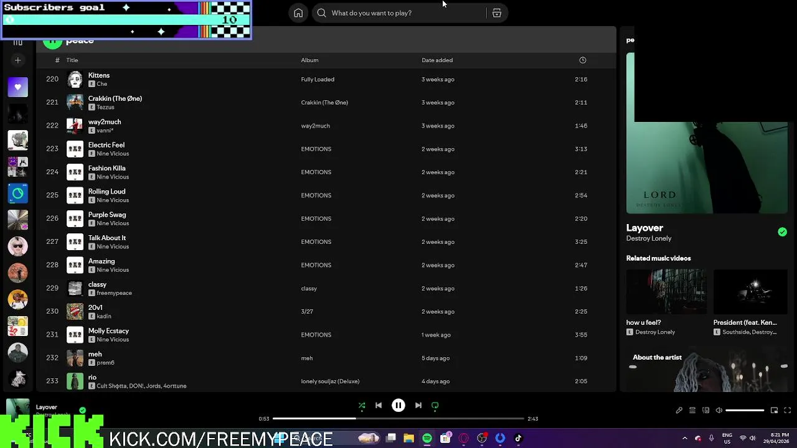Viewport: 797px width, 448px height.
Task: Mute the Spotify volume speaker icon
Action: [x=719, y=411]
